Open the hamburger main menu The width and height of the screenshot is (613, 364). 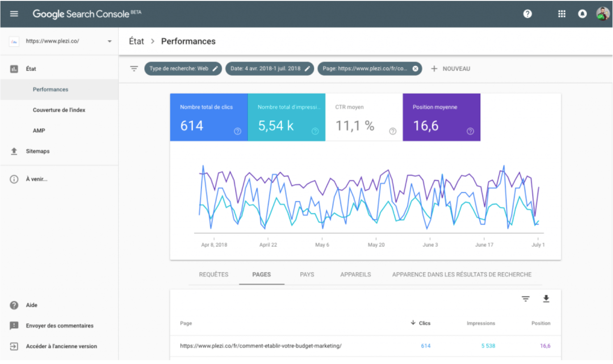pos(14,14)
